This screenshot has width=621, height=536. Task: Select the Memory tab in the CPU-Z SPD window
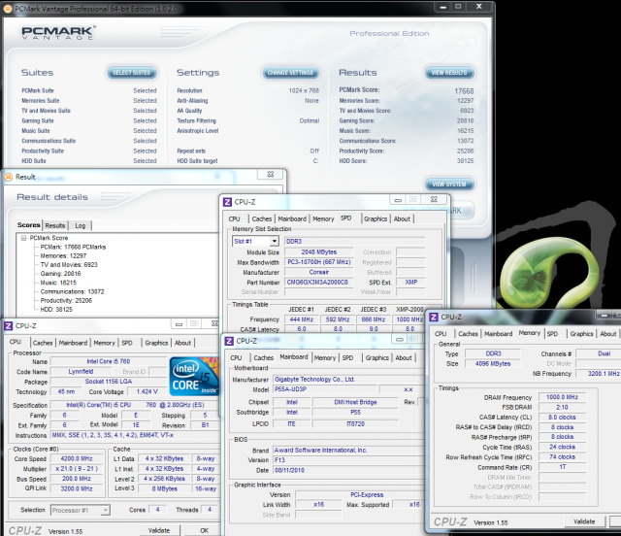pos(323,218)
